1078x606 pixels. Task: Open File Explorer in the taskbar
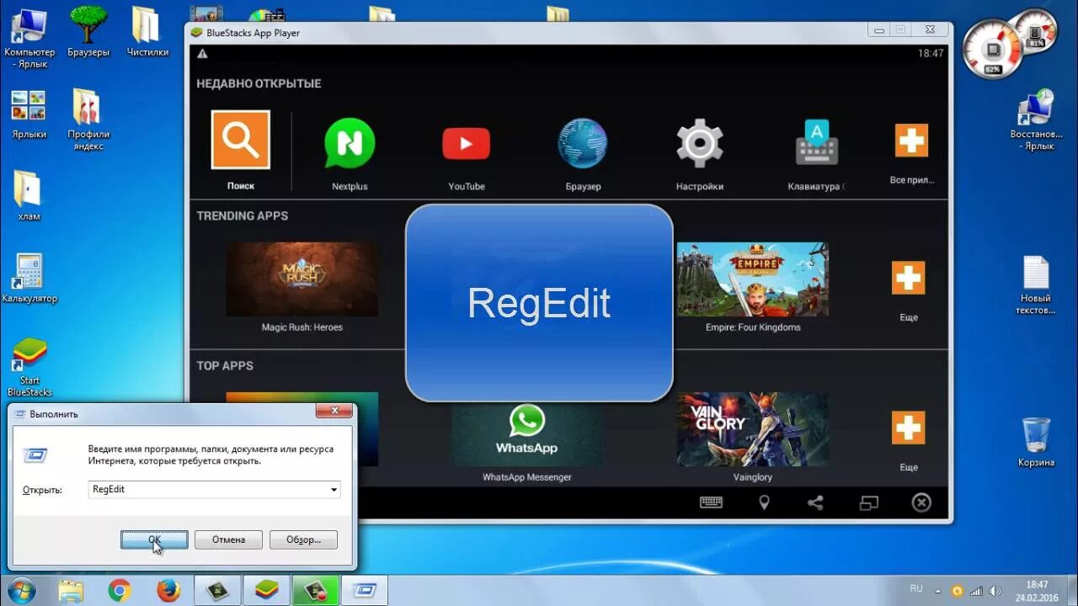pyautogui.click(x=70, y=591)
